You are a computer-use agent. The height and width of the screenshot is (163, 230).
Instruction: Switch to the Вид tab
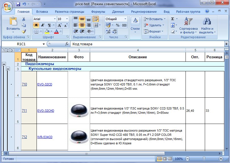coord(167,12)
